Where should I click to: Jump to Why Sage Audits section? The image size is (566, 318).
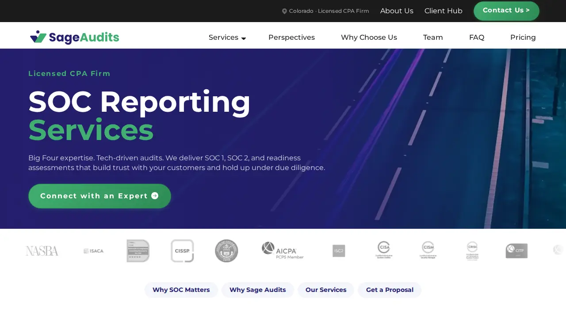tap(258, 290)
